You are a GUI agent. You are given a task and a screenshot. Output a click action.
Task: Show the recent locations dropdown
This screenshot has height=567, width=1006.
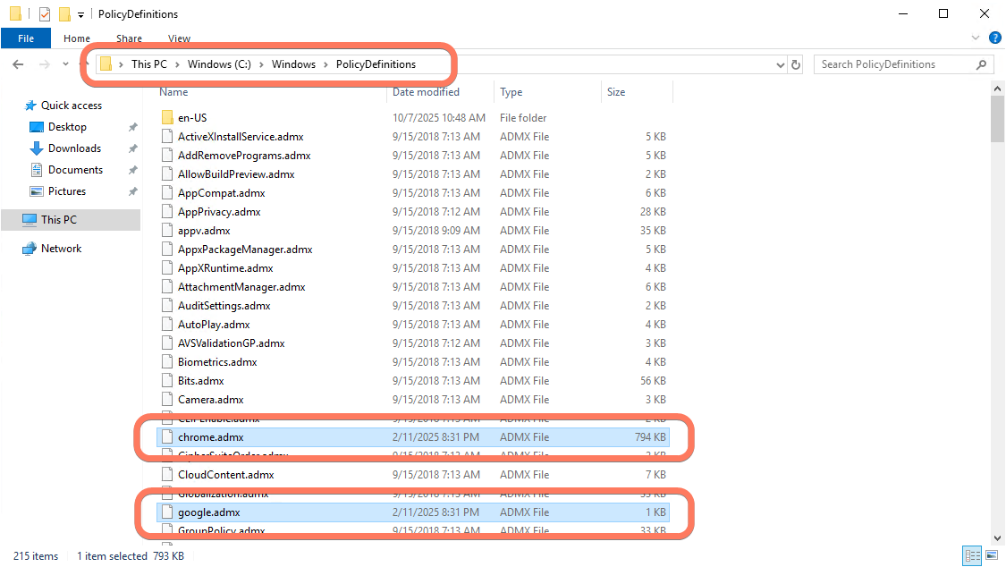pos(65,64)
